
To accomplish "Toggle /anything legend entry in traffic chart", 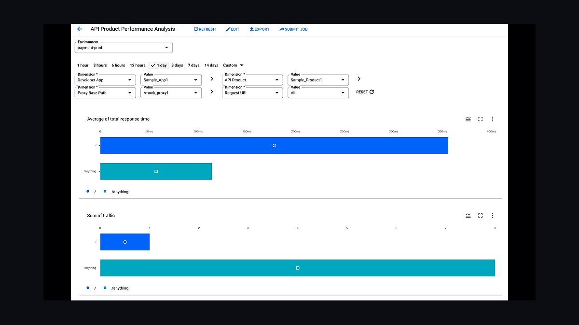I will coord(116,288).
